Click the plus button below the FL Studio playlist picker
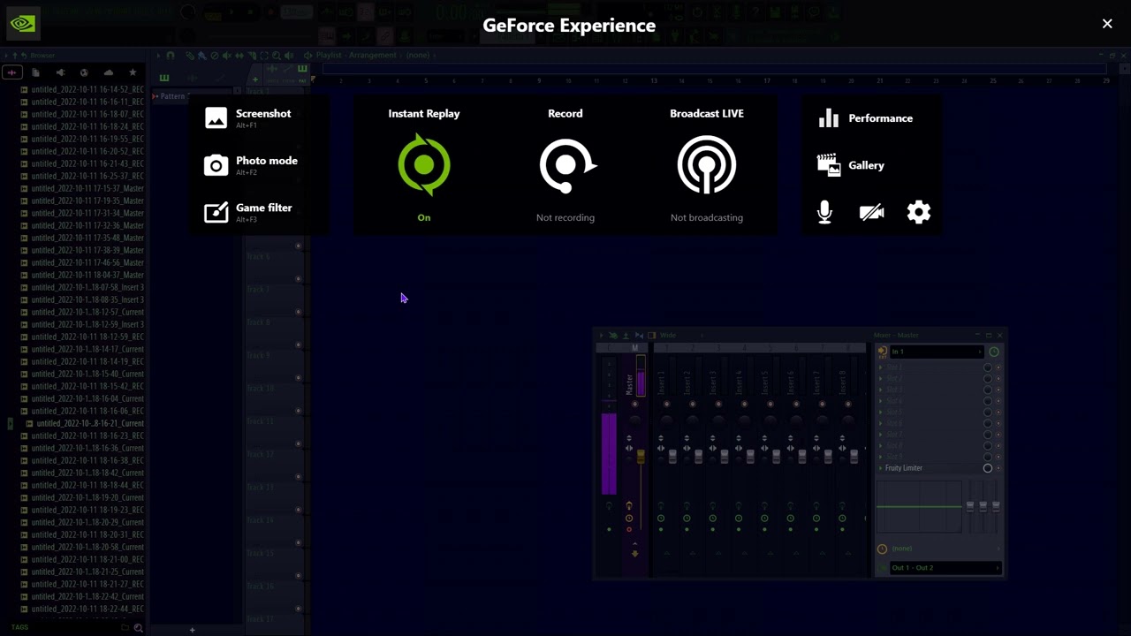1131x636 pixels. pyautogui.click(x=192, y=630)
